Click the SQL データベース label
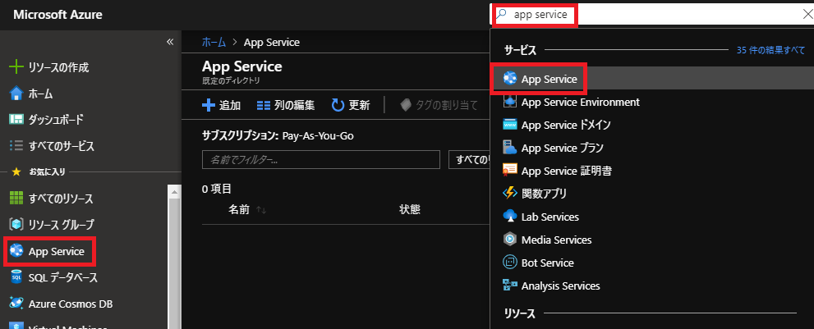Viewport: 814px width, 329px height. point(62,277)
